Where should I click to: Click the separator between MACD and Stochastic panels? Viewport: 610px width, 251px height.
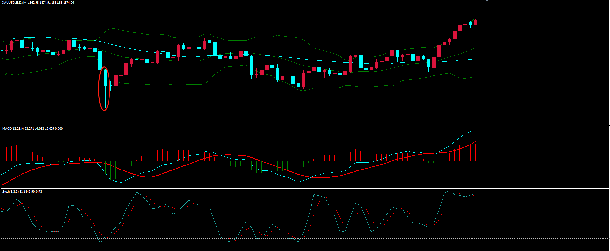coord(305,188)
